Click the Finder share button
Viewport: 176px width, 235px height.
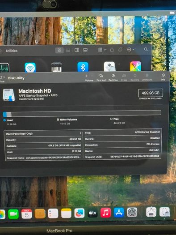pos(112,50)
